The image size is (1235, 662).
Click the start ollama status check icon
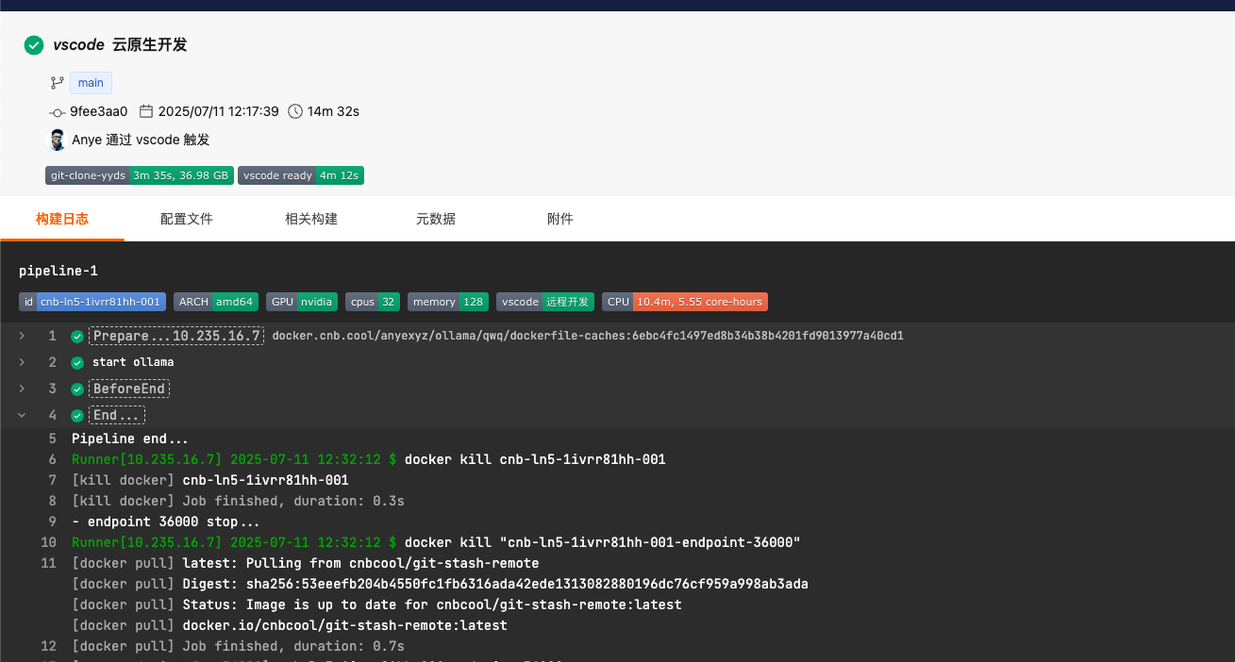point(77,362)
